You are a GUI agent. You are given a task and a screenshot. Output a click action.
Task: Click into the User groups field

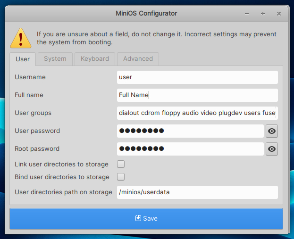[197, 113]
